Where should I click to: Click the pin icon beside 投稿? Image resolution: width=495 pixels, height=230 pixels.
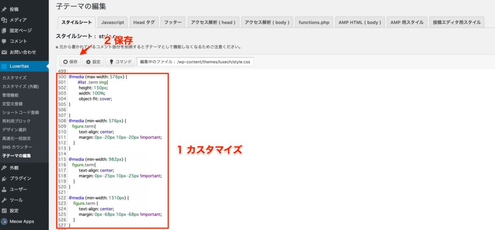tap(4, 10)
